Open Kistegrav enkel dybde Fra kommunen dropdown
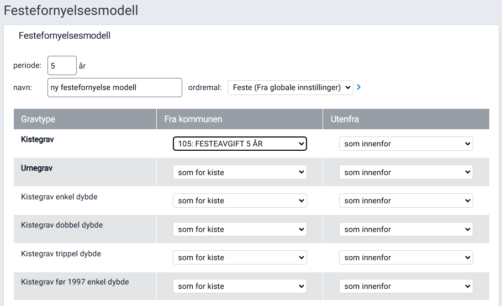502x306 pixels. [x=240, y=201]
